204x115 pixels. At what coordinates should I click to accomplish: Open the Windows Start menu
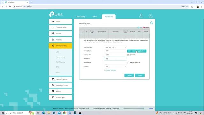coord(3,113)
